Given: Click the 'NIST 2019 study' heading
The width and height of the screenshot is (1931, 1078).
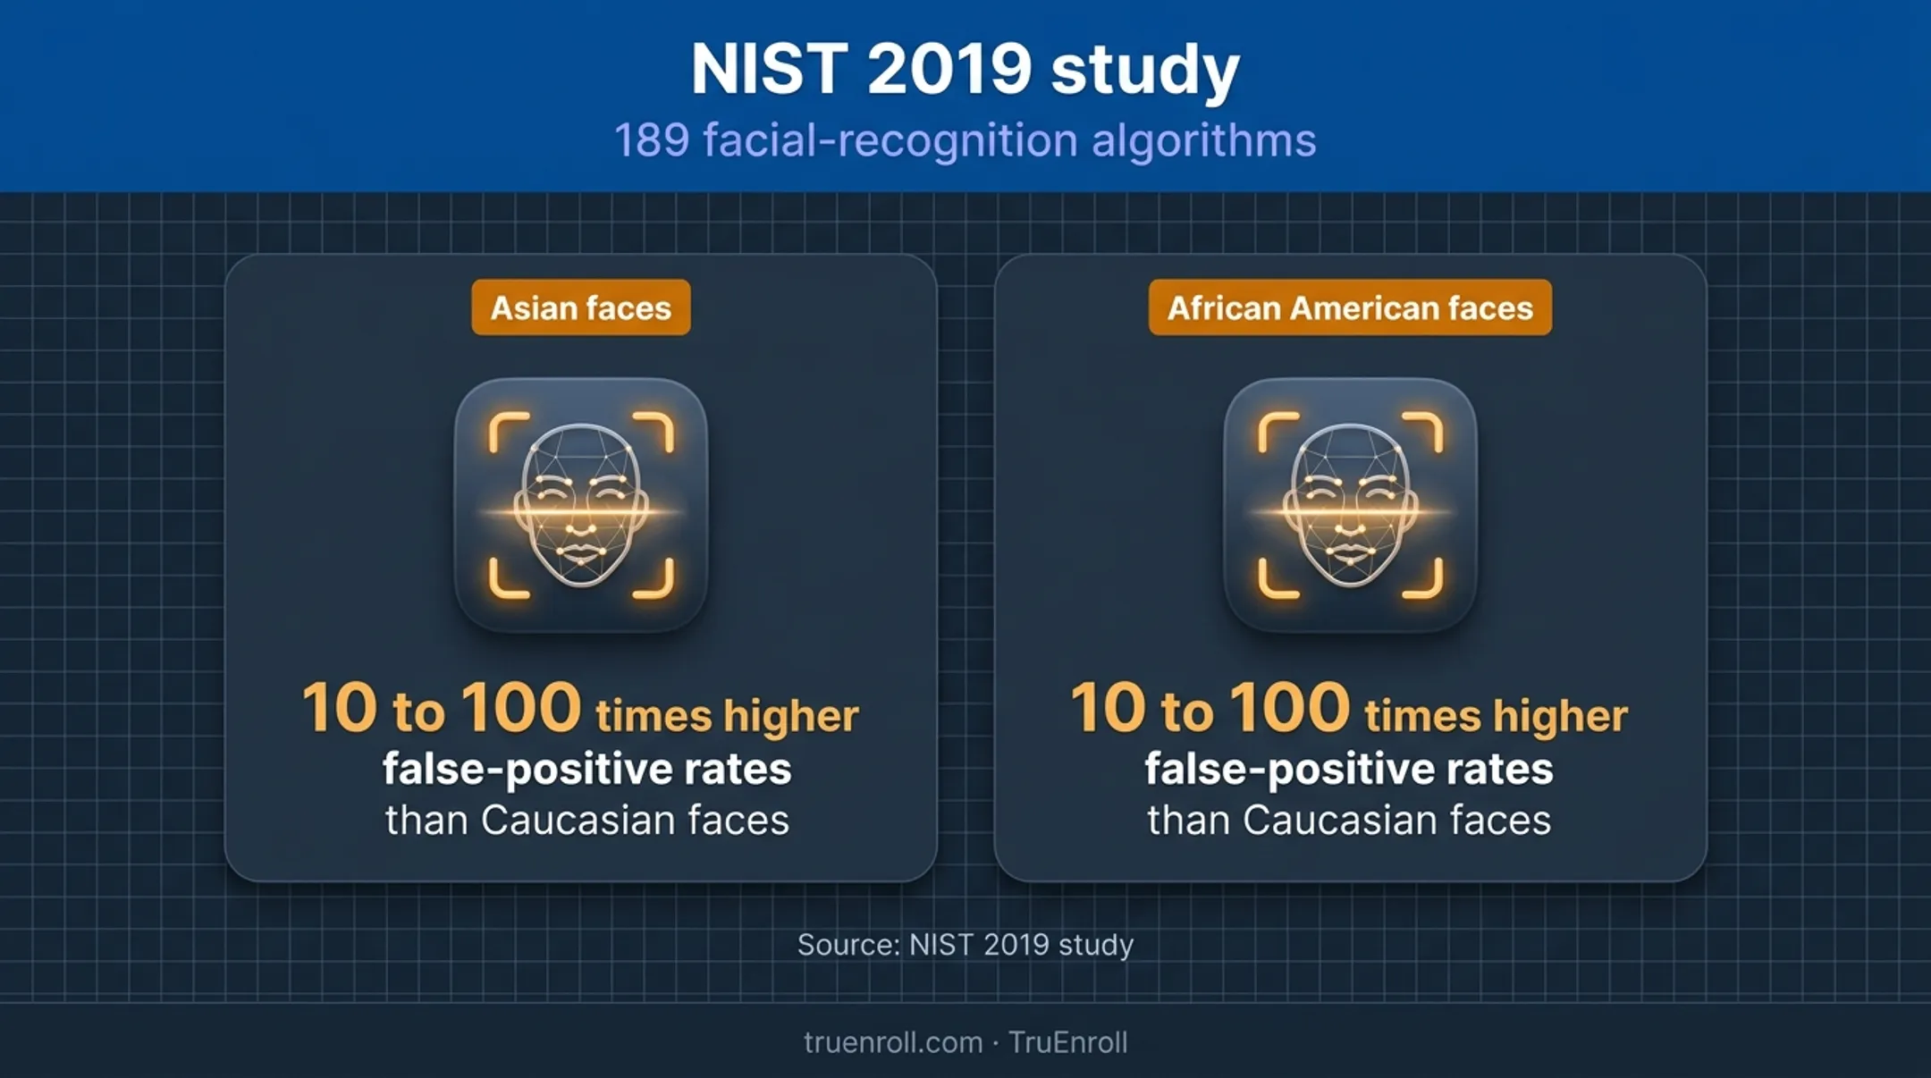Looking at the screenshot, I should (965, 70).
